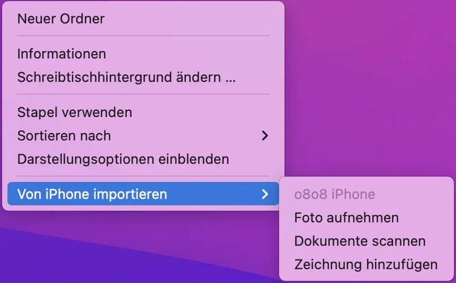Click the separator line below Darstellungsoptionen einblenden
The image size is (456, 283).
[x=143, y=176]
